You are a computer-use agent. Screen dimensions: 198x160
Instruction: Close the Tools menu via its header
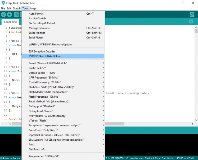point(25,8)
